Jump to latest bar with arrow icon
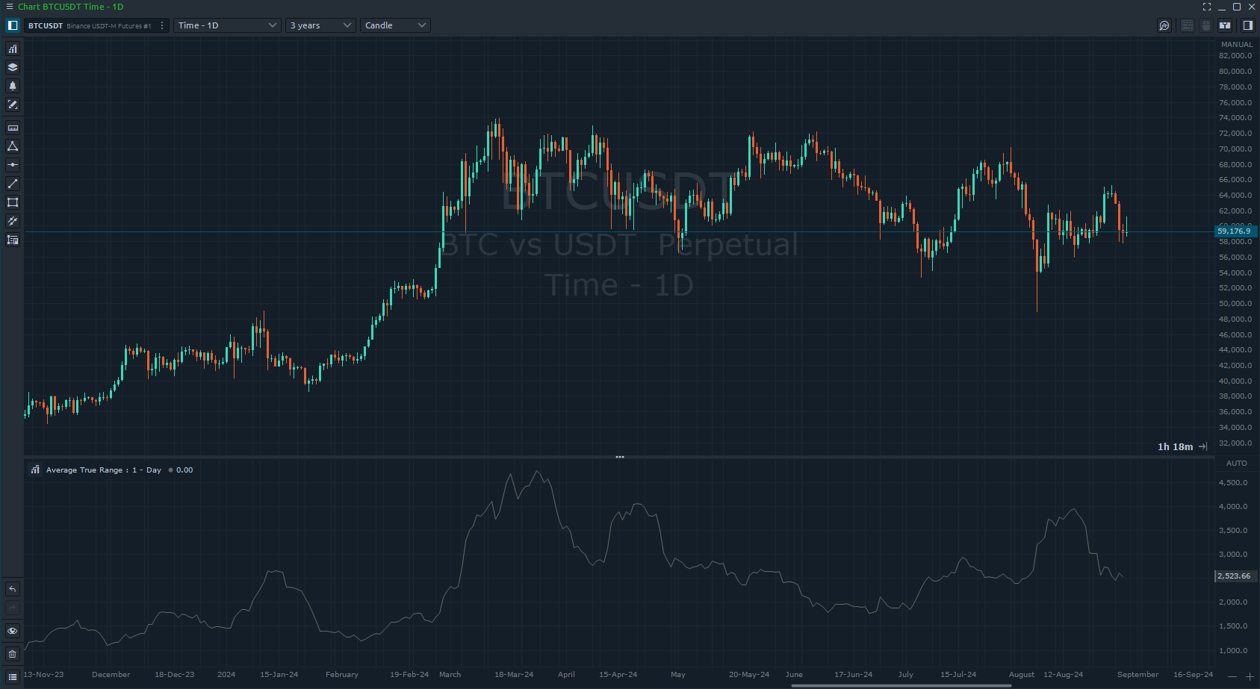This screenshot has height=689, width=1260. click(x=1202, y=446)
